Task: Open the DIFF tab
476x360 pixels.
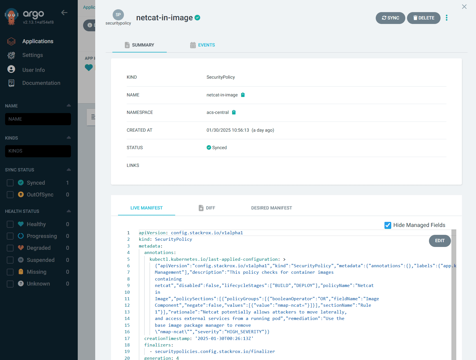Action: (207, 208)
